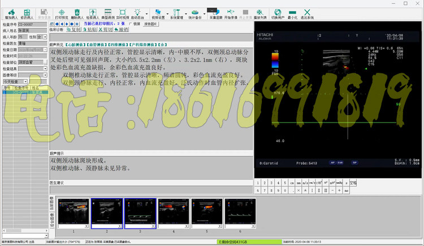Click the square stop icon after the record arrows
The height and width of the screenshot is (246, 424).
point(77,24)
